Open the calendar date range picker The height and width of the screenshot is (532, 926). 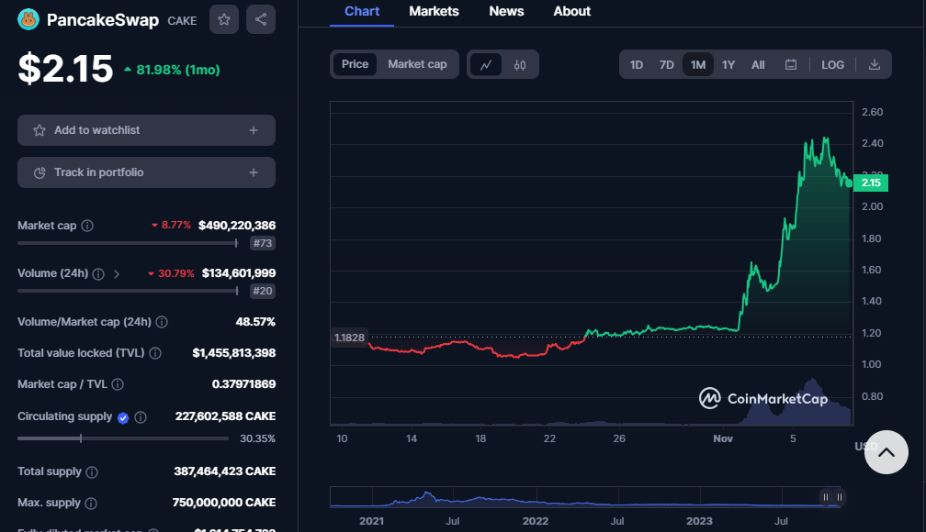[791, 64]
